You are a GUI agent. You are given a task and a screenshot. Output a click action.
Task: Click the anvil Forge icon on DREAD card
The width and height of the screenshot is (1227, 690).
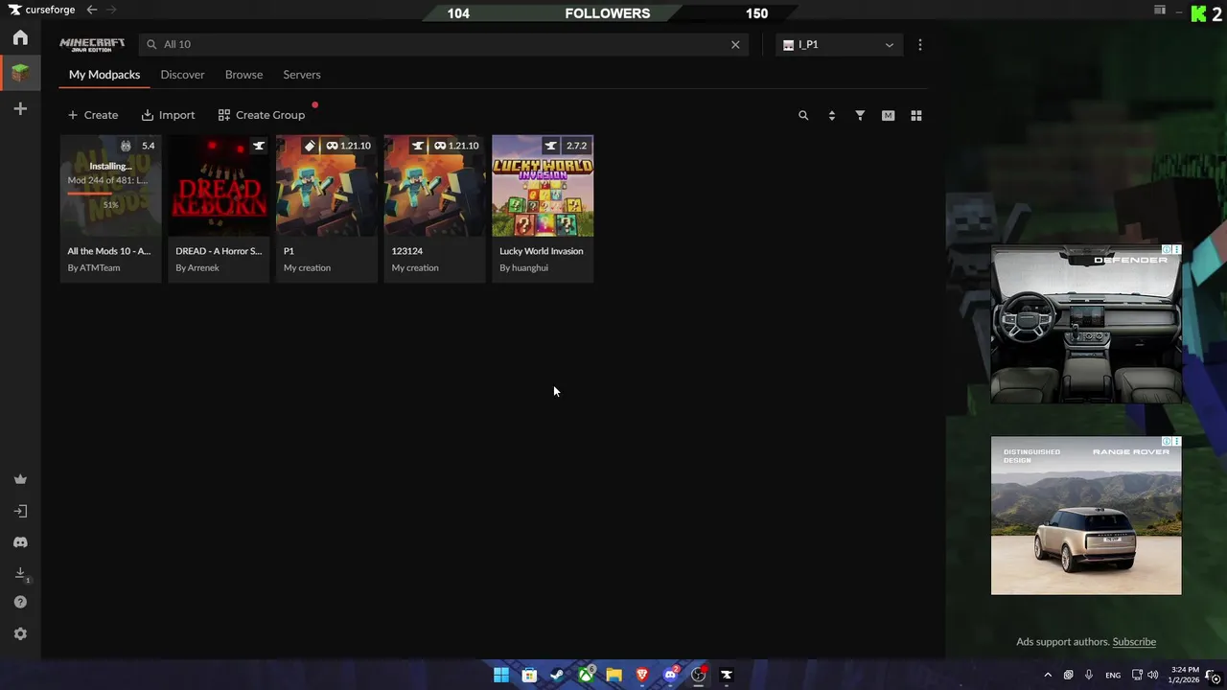(258, 146)
